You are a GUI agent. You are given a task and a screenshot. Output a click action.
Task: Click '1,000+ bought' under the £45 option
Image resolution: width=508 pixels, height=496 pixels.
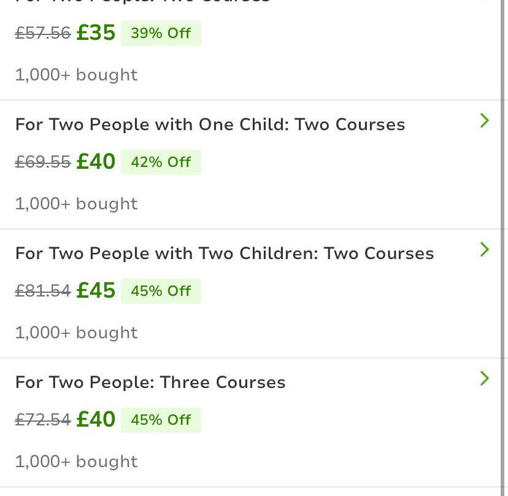click(x=77, y=333)
